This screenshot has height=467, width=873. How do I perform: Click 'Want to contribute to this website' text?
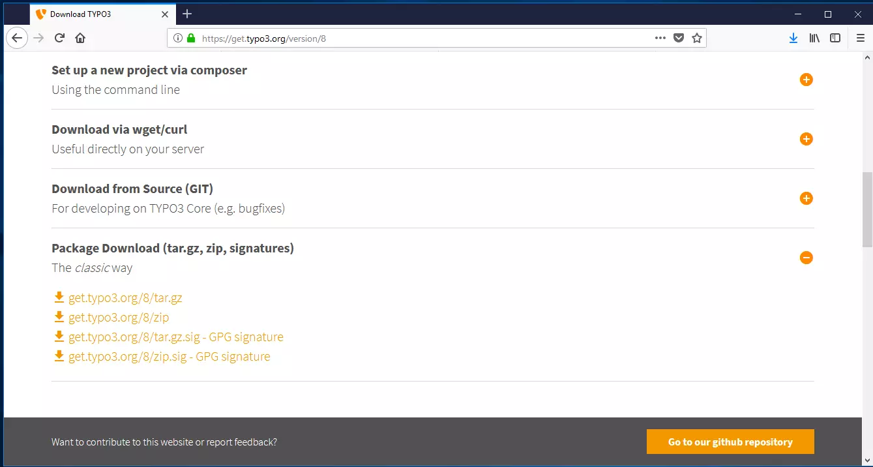164,442
